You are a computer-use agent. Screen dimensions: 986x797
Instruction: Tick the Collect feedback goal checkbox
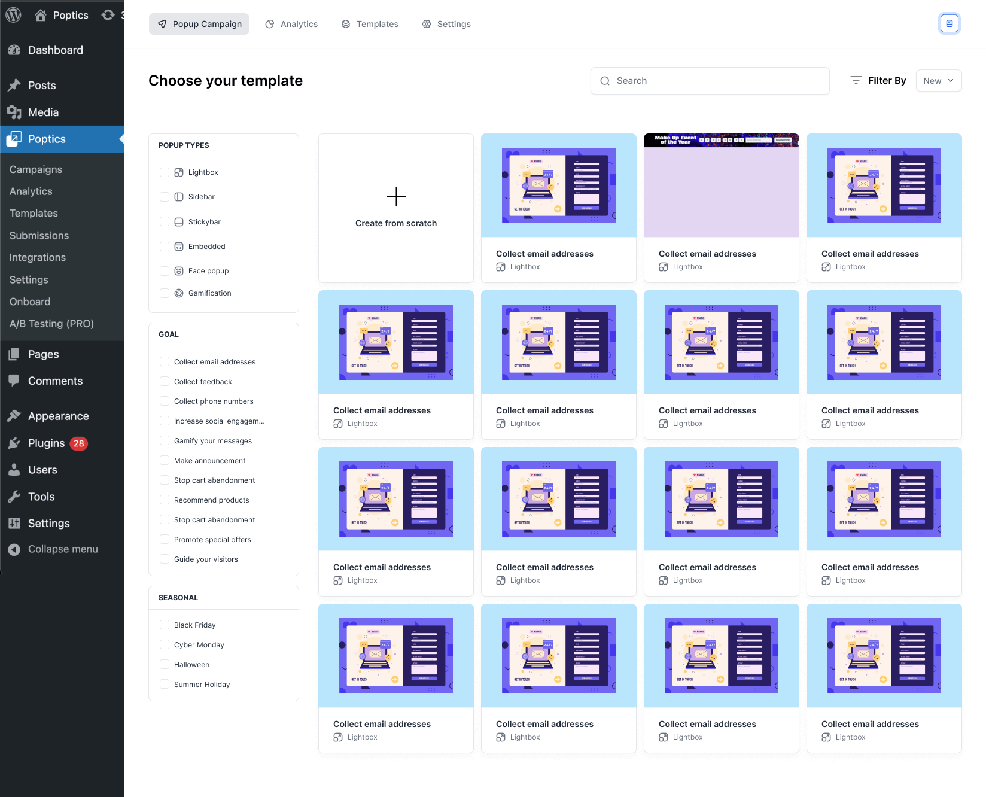click(x=165, y=382)
